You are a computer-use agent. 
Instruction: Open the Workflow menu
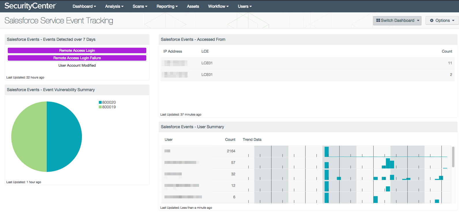(218, 6)
